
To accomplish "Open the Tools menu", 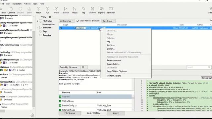I will pyautogui.click(x=35, y=4).
